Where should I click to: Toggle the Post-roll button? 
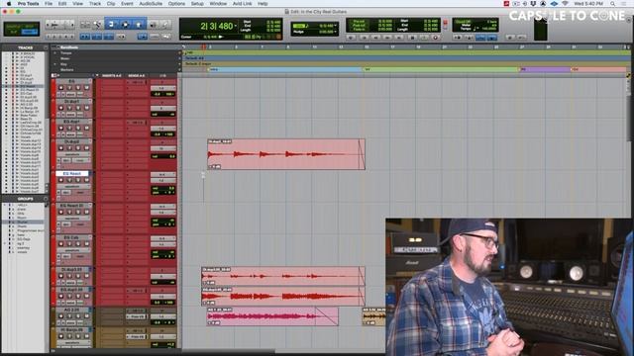[x=359, y=25]
